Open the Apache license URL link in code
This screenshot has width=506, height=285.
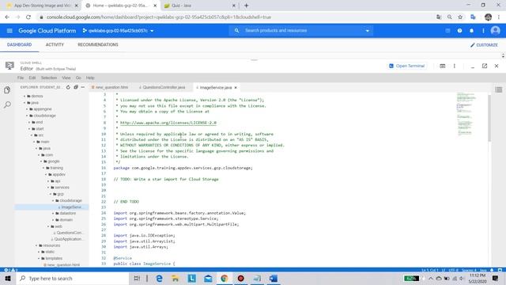coord(168,123)
